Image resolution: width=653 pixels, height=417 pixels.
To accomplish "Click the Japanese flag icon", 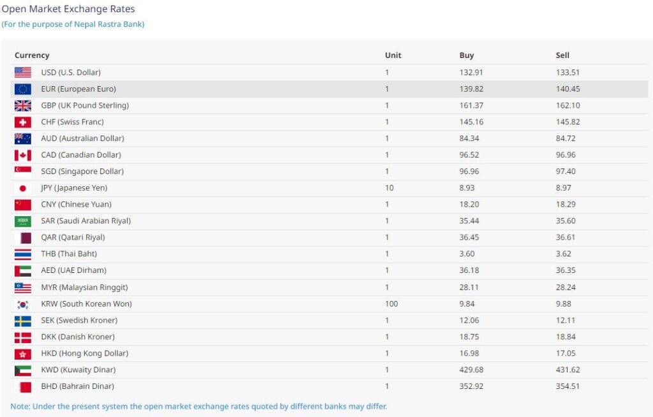I will pos(23,189).
